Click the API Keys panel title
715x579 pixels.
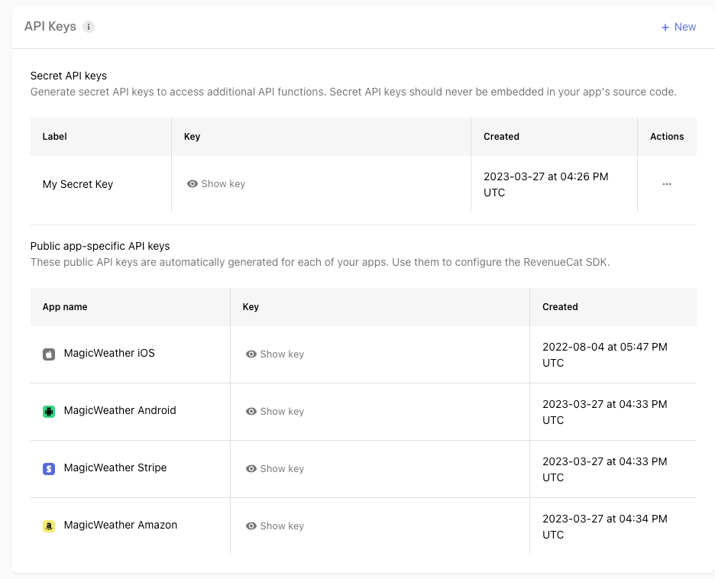pyautogui.click(x=50, y=27)
